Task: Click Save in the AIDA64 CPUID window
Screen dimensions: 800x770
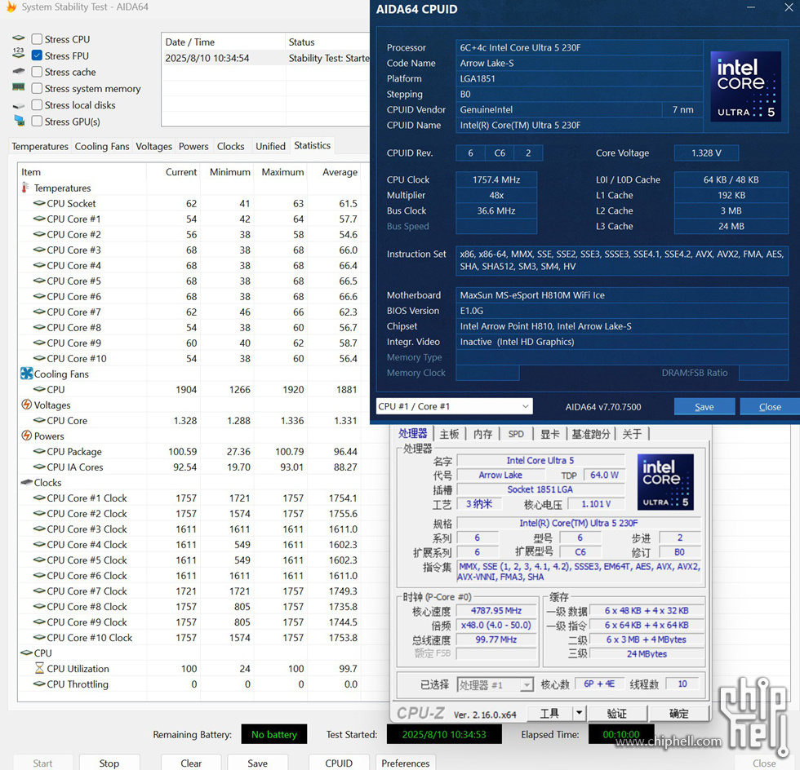Action: tap(704, 406)
